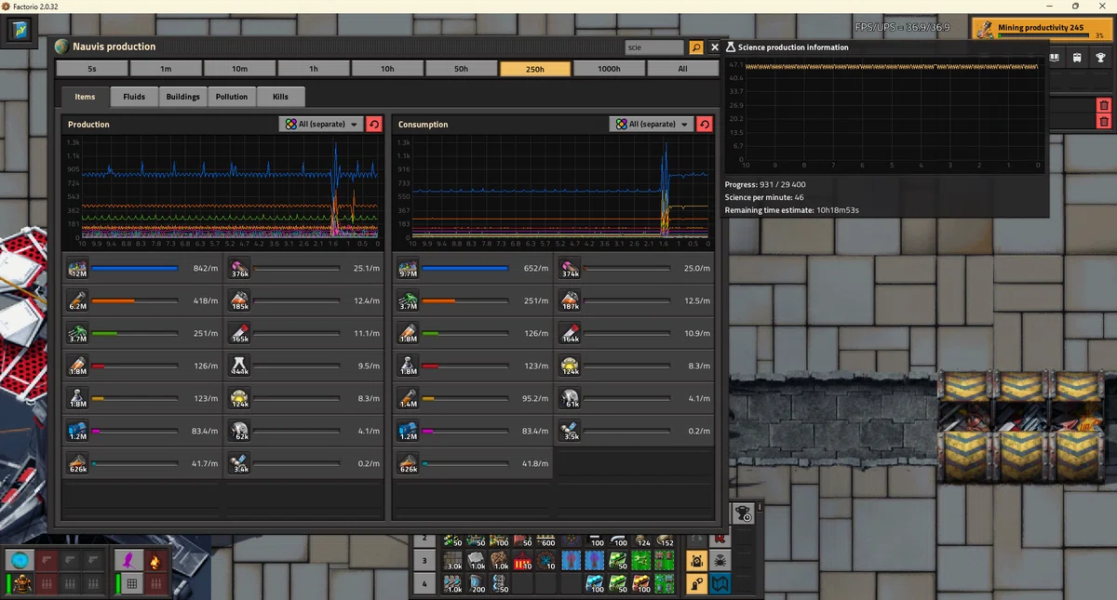Set the time range to 5s
Viewport: 1117px width, 600px height.
[92, 69]
